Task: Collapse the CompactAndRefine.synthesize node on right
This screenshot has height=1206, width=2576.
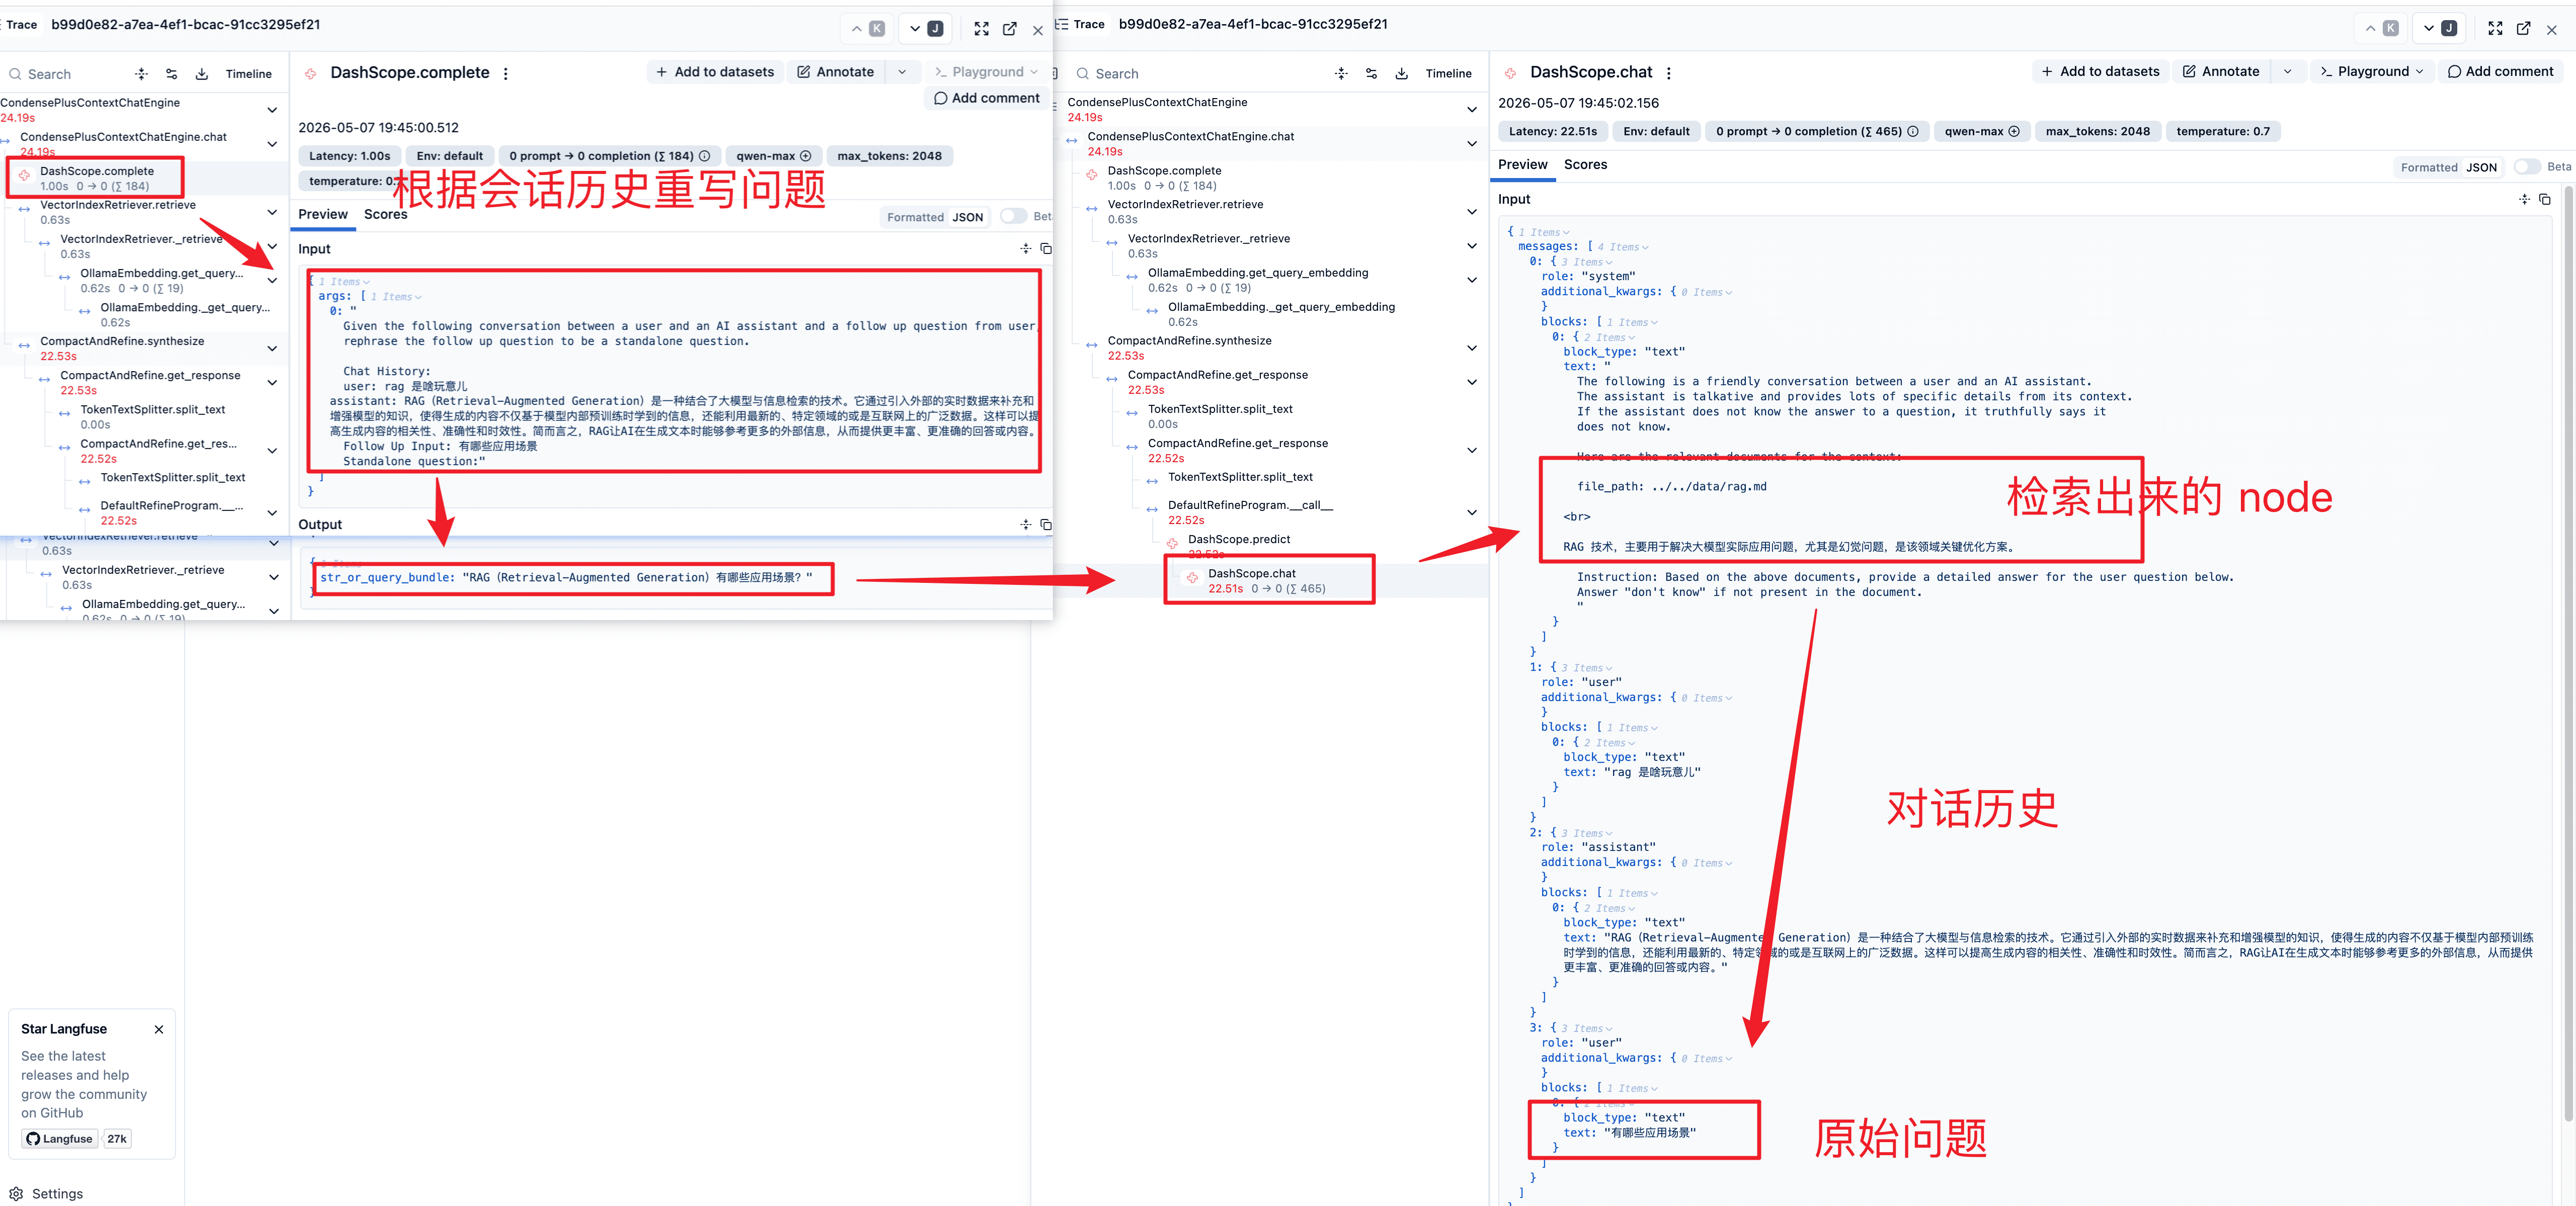Action: 1471,348
